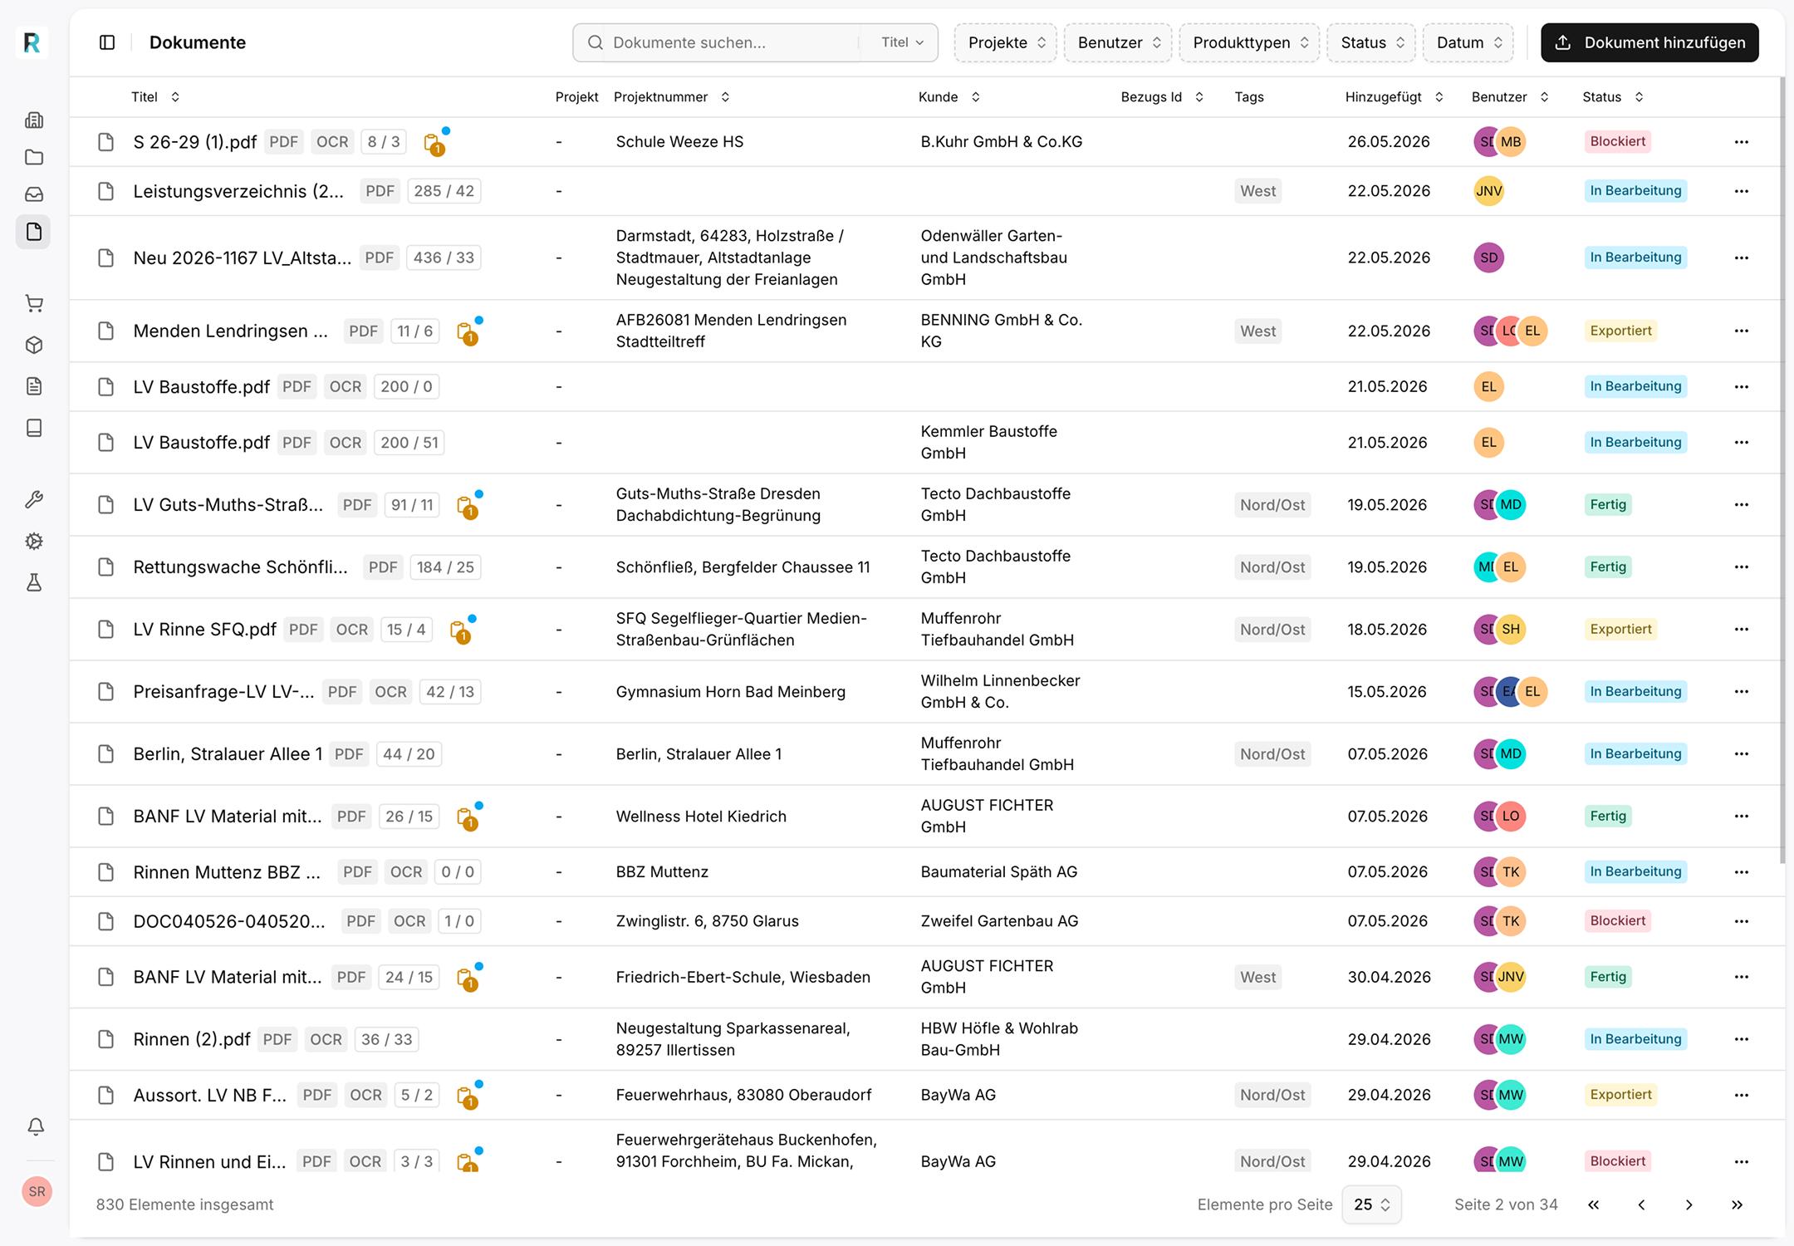Toggle the sidebar panel icon beside Dokumente

pyautogui.click(x=107, y=42)
